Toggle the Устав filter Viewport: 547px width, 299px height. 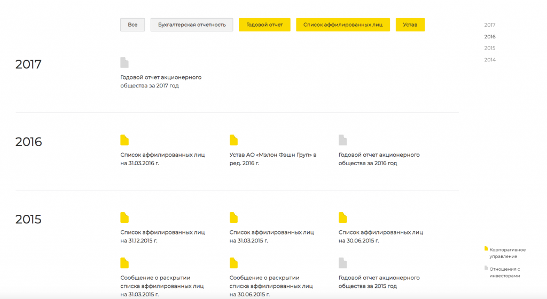tap(410, 25)
